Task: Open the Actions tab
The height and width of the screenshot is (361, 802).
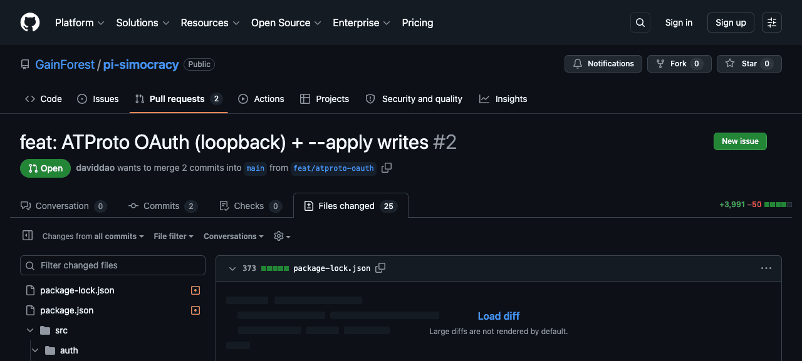Action: 261,99
